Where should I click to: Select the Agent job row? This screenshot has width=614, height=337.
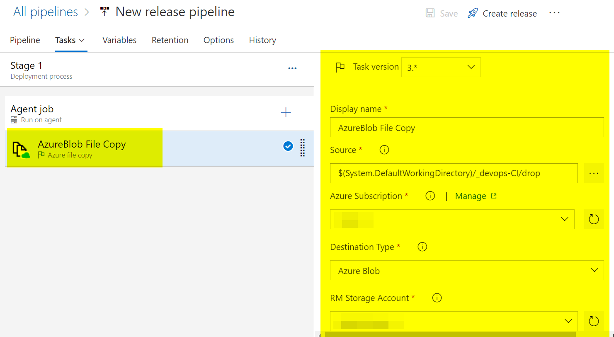159,114
